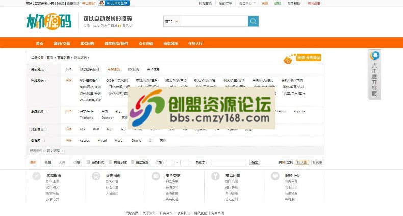The width and height of the screenshot is (403, 216).
Task: Open the 商品 search category dropdown
Action: tap(171, 22)
